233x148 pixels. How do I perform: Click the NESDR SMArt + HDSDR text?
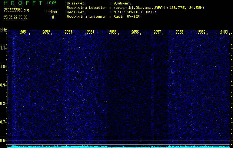pyautogui.click(x=134, y=12)
